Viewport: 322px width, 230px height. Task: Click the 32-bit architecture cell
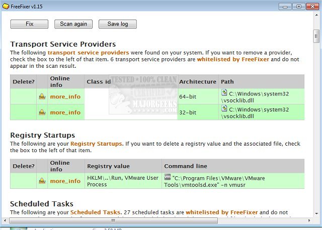[198, 112]
